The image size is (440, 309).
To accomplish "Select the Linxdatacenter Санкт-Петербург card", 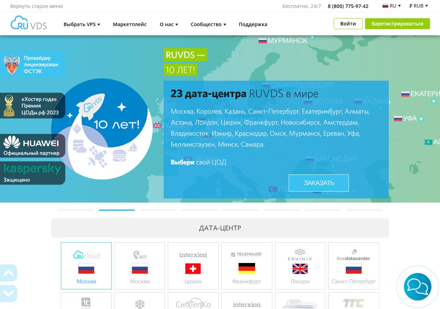I will pos(354,266).
